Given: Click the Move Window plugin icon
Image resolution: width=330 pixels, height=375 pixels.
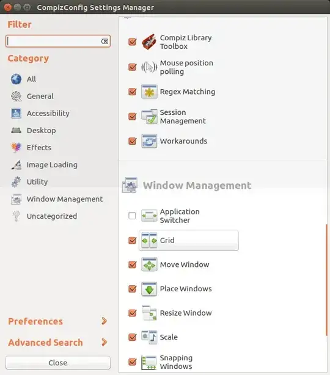Looking at the screenshot, I should click(x=149, y=264).
